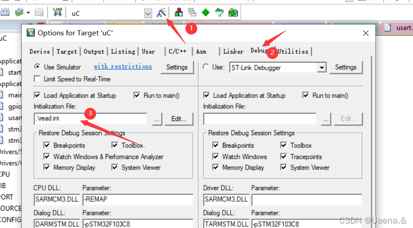Viewport: 413px width, 228px height.
Task: Switch to the Output tab
Action: tap(94, 52)
